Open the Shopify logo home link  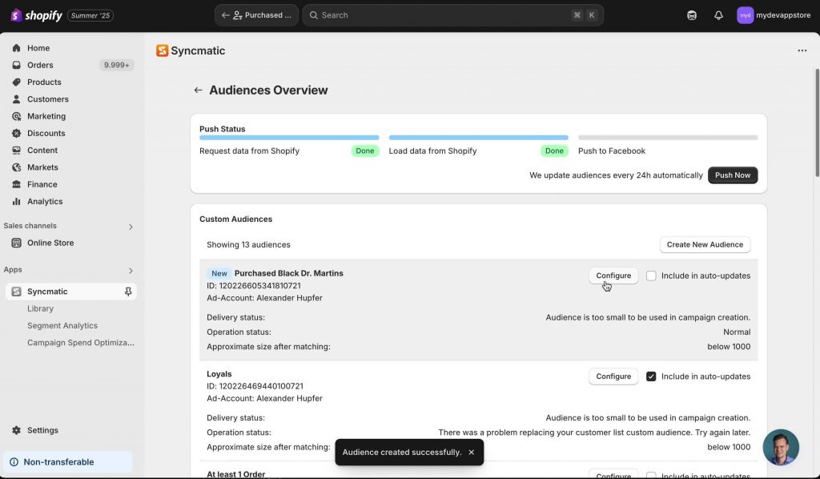coord(36,15)
